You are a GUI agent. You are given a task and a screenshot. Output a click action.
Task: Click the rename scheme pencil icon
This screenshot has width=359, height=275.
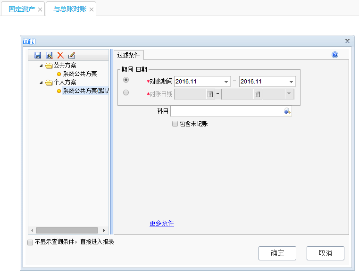pos(72,55)
